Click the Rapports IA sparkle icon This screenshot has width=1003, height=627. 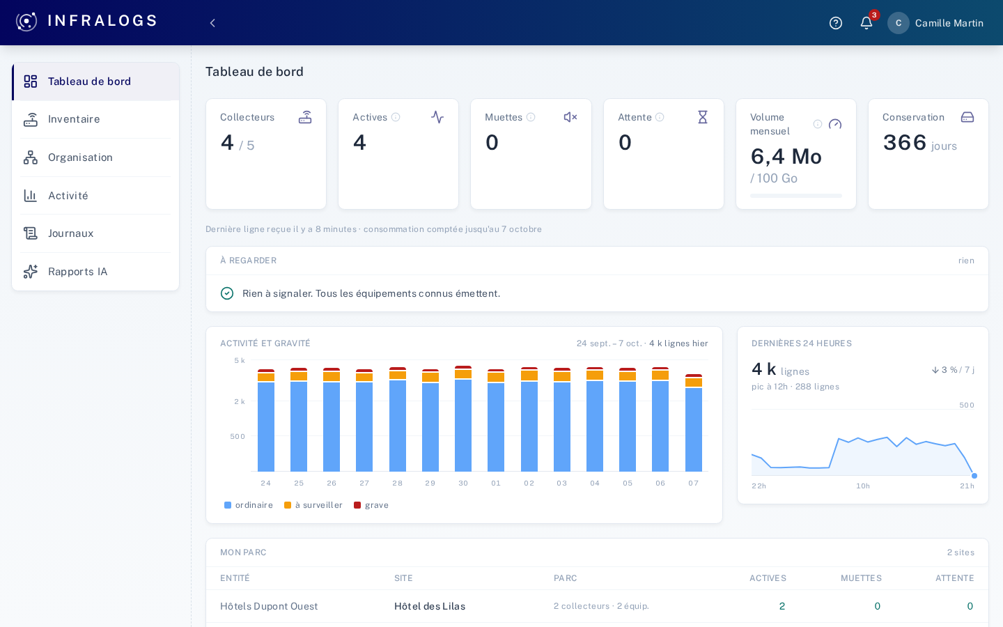pyautogui.click(x=31, y=272)
